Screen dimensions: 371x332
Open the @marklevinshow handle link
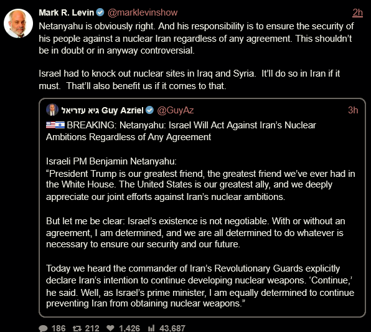click(x=143, y=12)
